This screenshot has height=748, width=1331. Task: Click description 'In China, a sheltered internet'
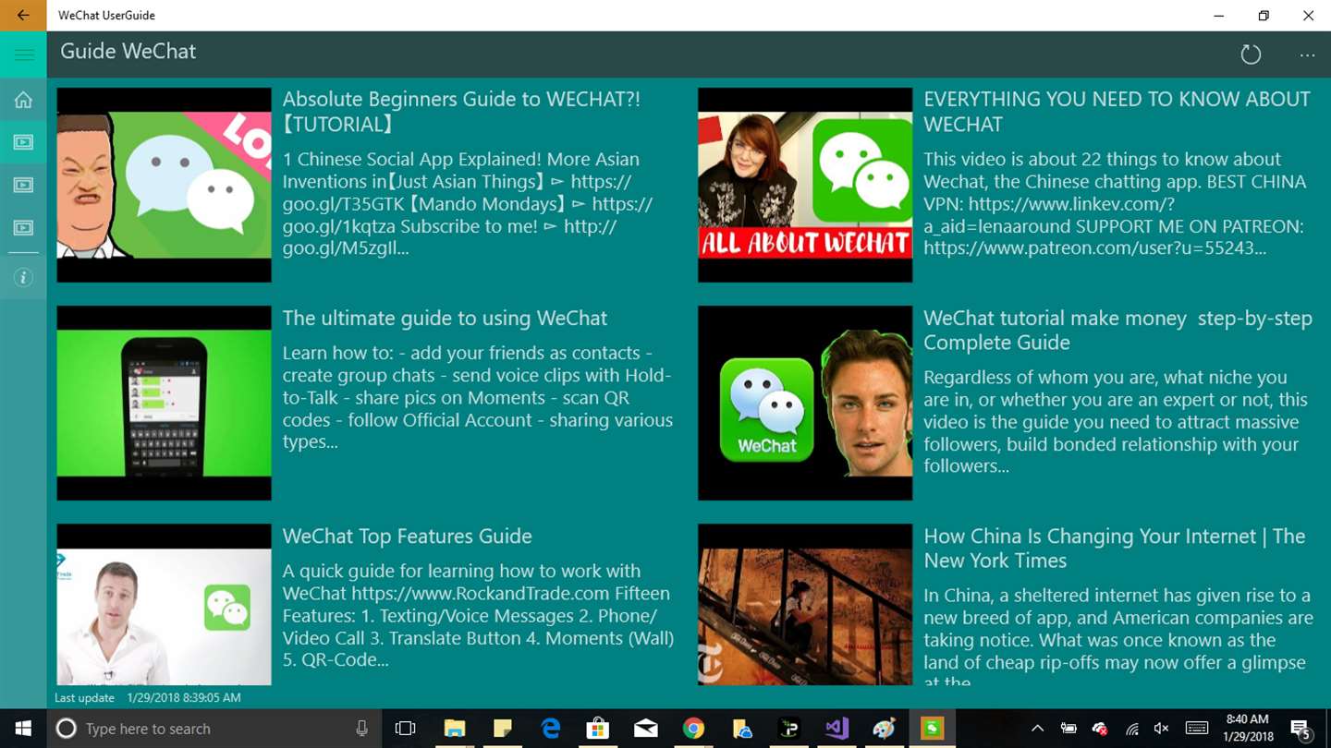[1118, 635]
